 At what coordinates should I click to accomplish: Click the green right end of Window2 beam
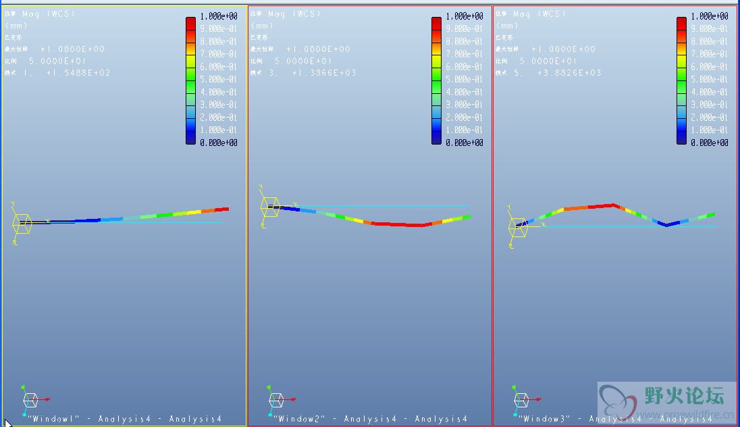[465, 218]
